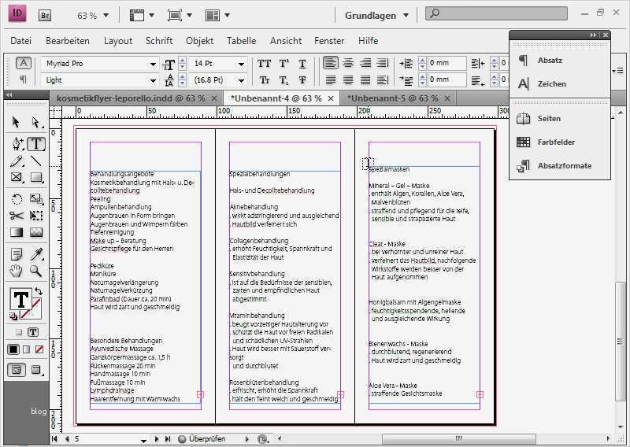Enable align right paragraph option
The image size is (630, 447).
click(365, 63)
